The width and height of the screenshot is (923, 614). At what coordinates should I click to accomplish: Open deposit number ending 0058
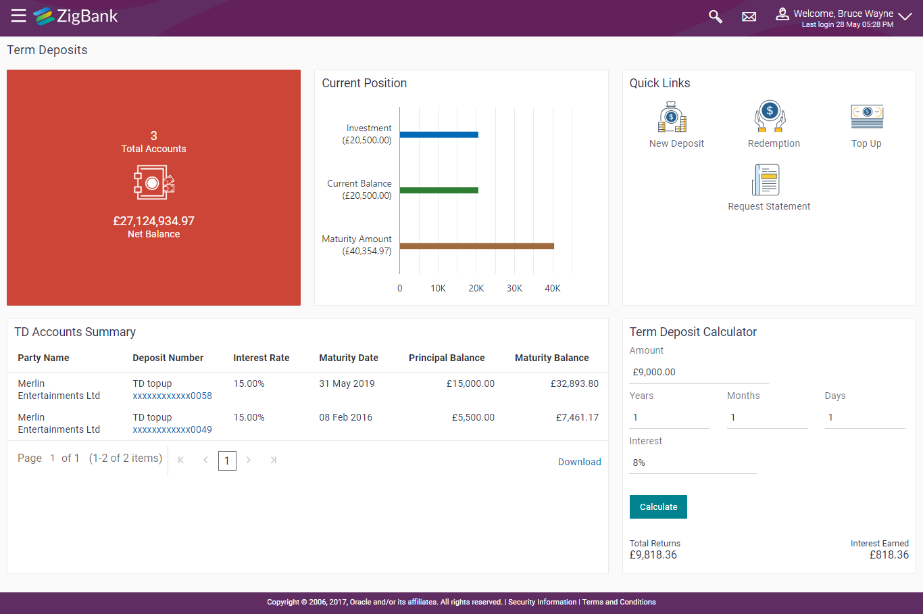tap(172, 396)
